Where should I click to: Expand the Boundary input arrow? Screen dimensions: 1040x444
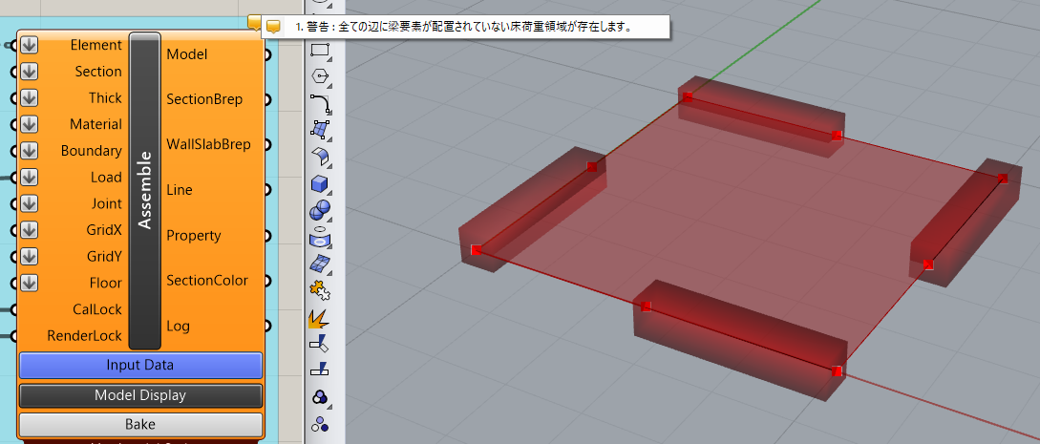click(x=29, y=151)
